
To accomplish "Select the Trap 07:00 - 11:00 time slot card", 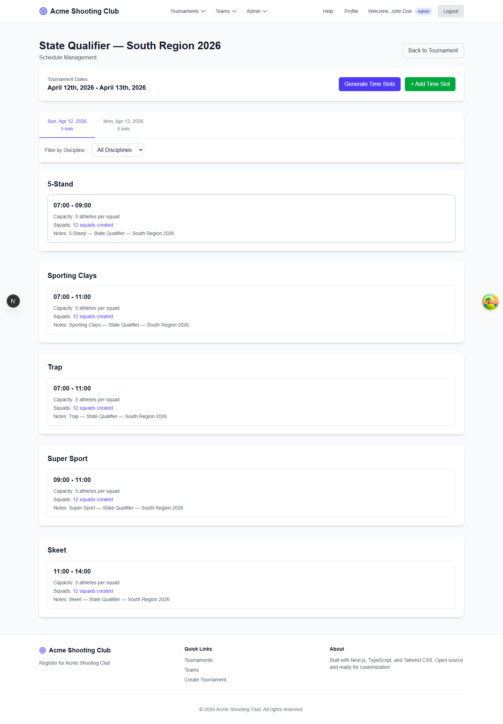I will (x=251, y=402).
